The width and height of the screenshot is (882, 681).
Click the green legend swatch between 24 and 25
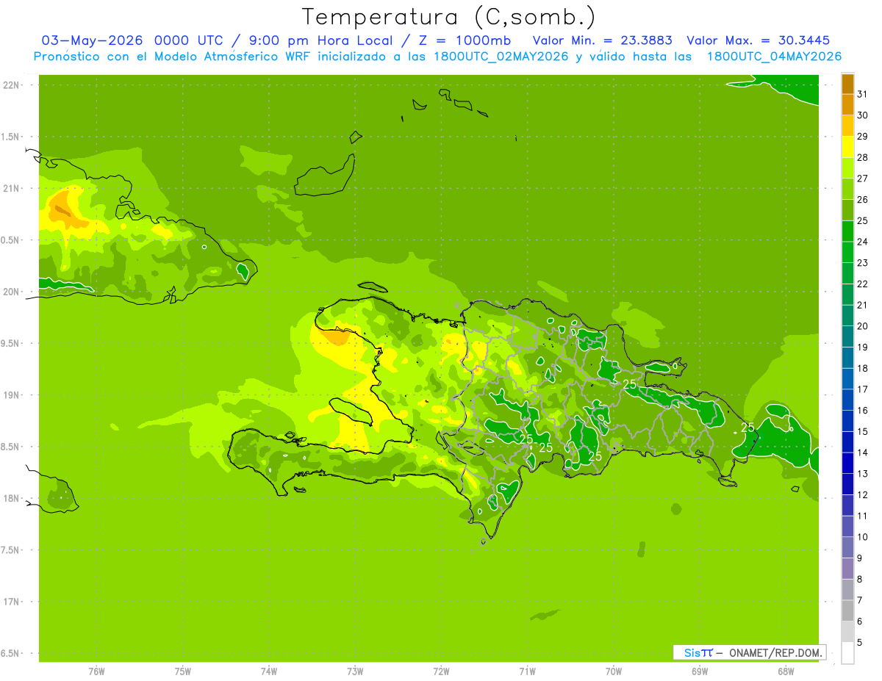coord(847,231)
